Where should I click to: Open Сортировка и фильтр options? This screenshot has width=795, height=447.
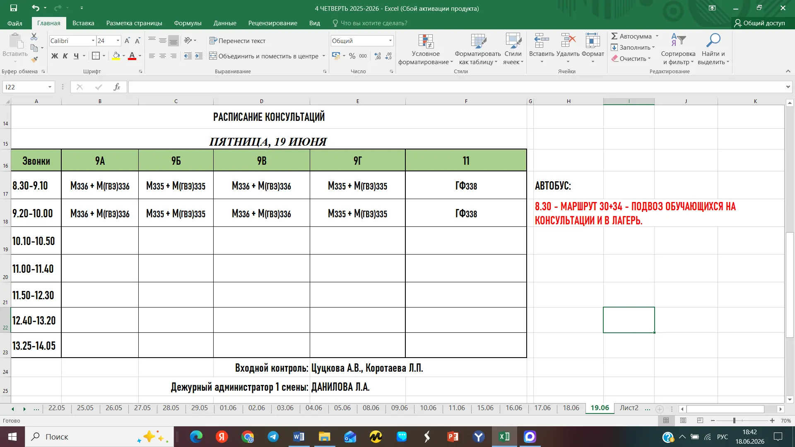(678, 49)
